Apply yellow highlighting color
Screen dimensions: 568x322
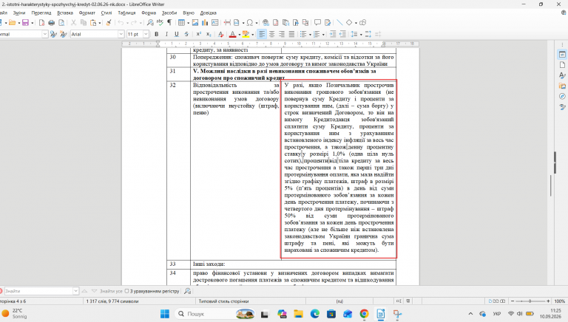[x=246, y=34]
